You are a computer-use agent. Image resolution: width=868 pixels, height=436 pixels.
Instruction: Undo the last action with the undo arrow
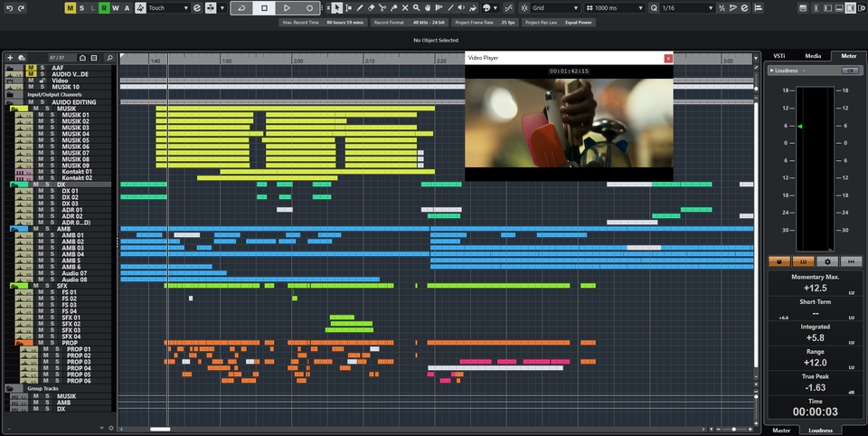[9, 8]
